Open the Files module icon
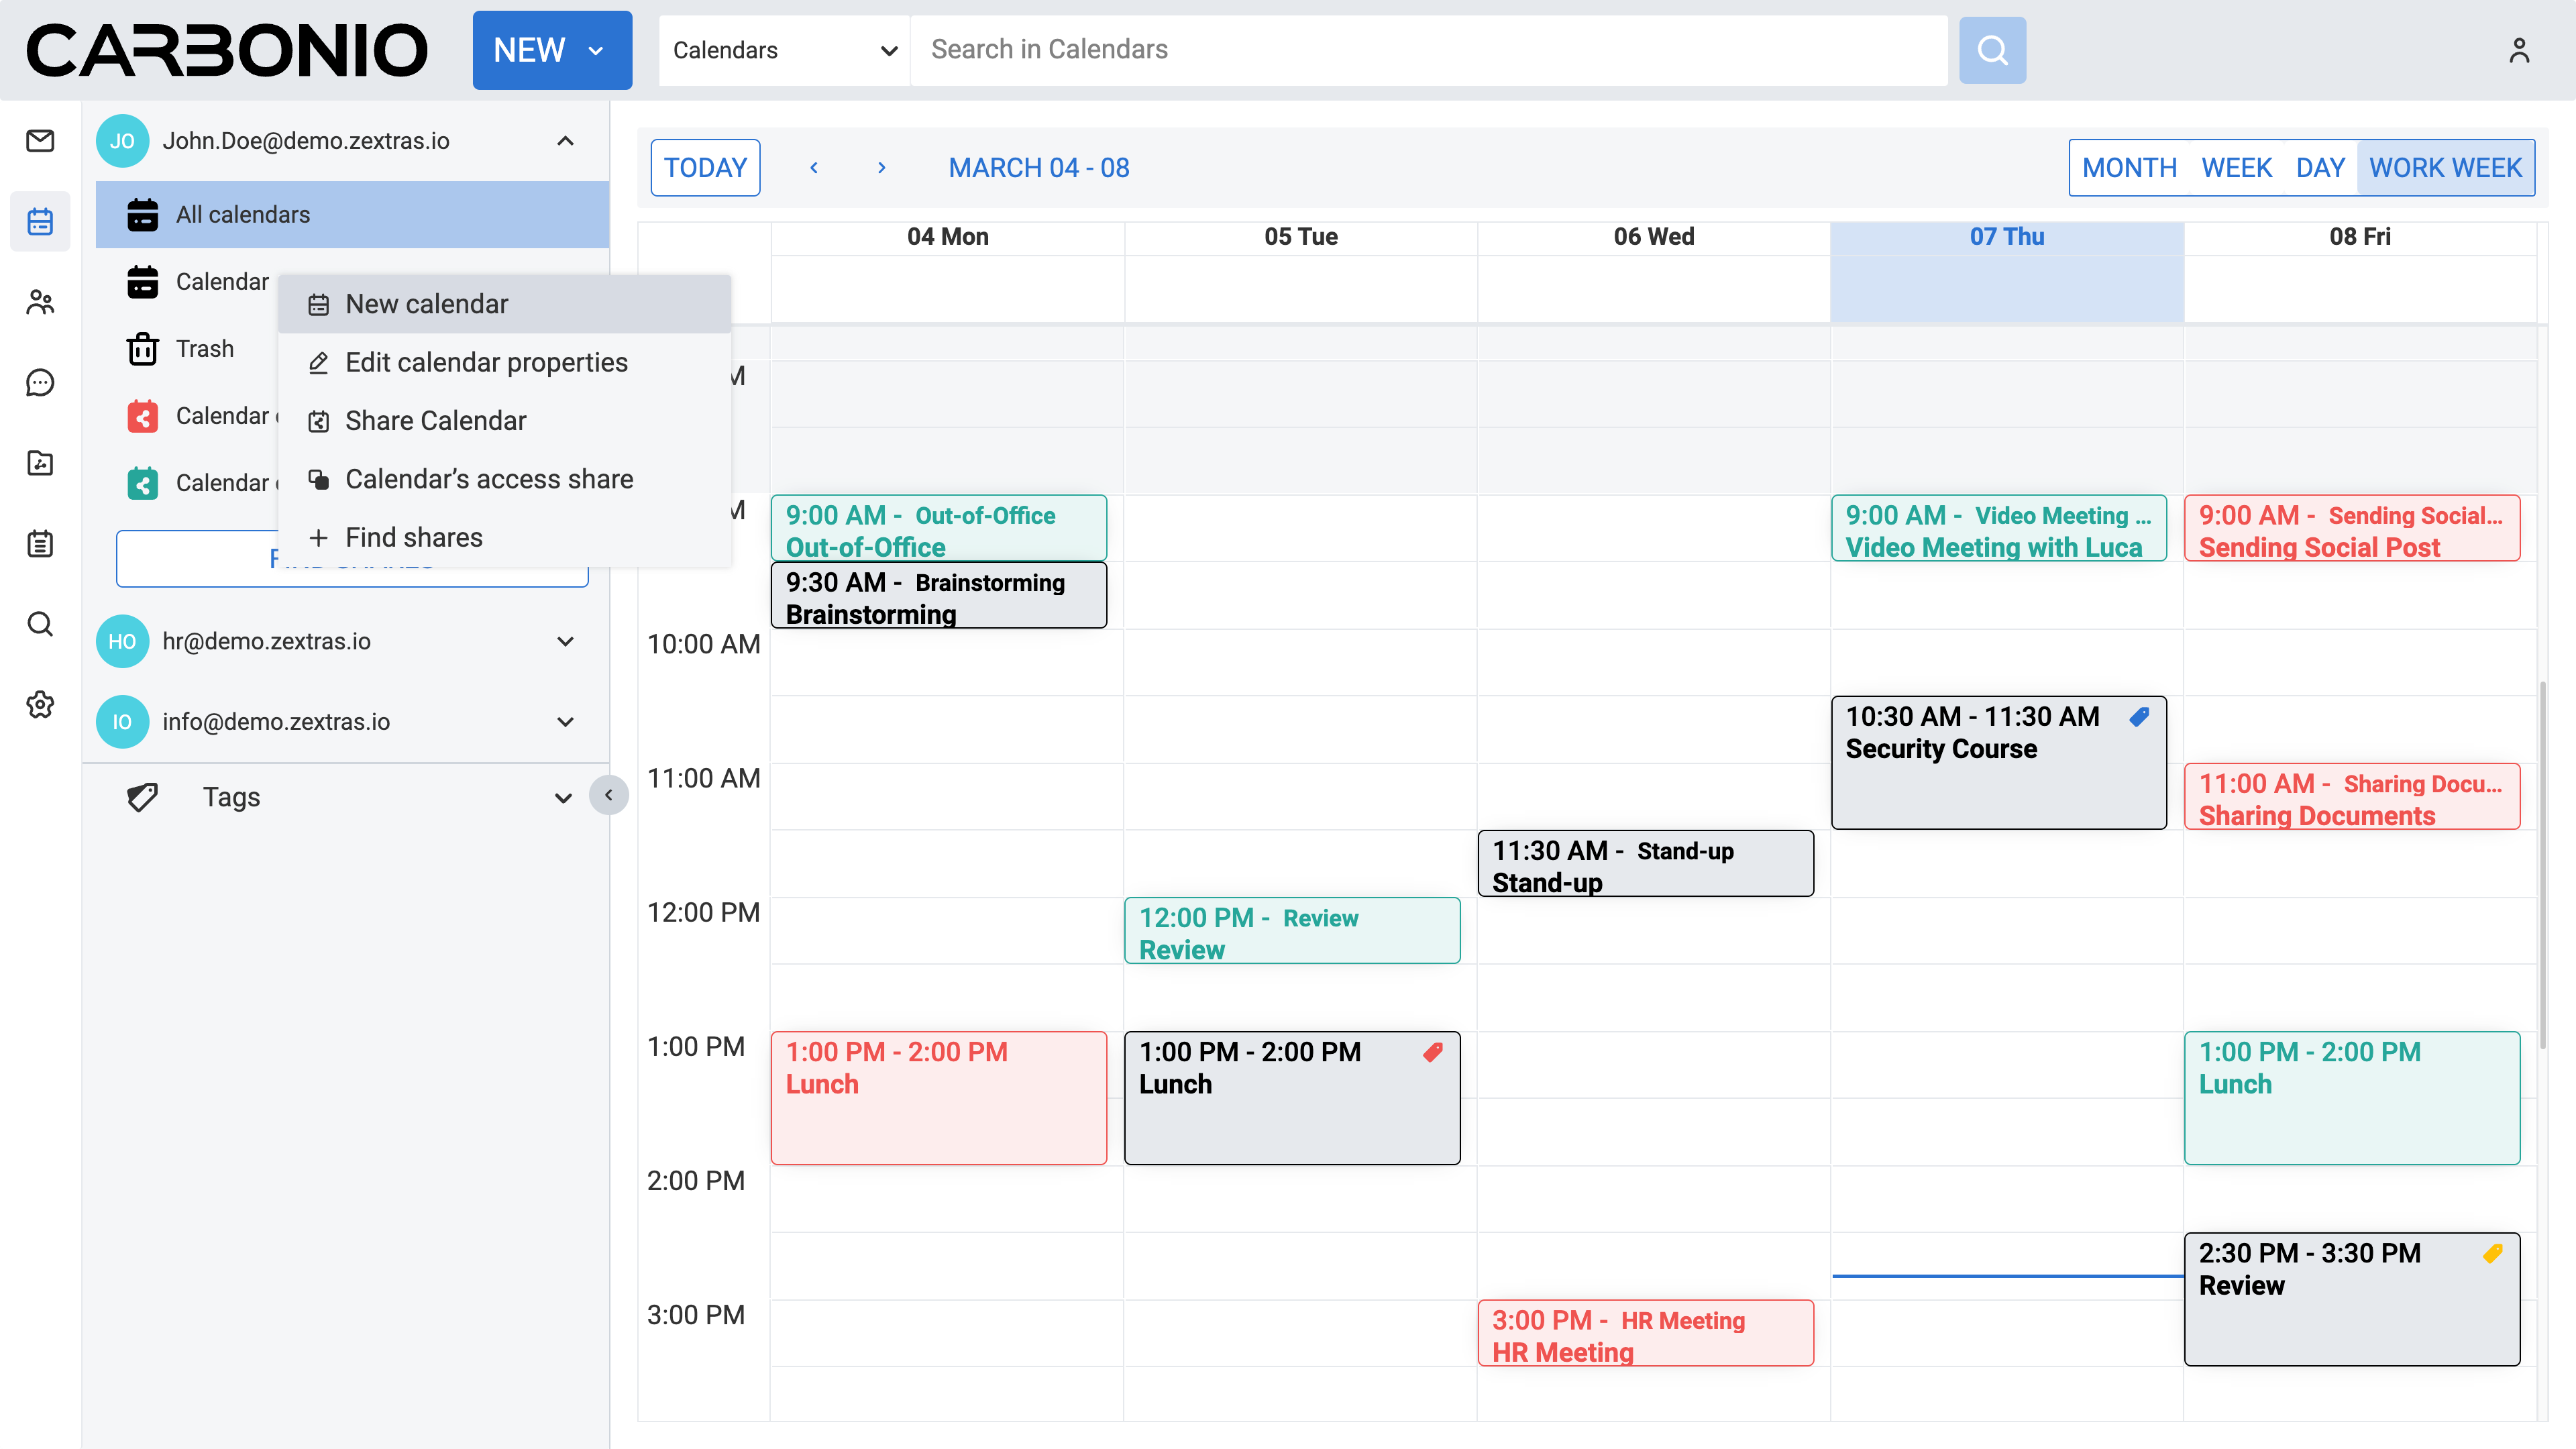The height and width of the screenshot is (1449, 2576). [x=40, y=463]
